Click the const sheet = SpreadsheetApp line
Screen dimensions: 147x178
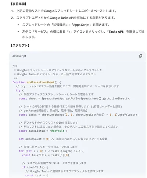coord(75,98)
